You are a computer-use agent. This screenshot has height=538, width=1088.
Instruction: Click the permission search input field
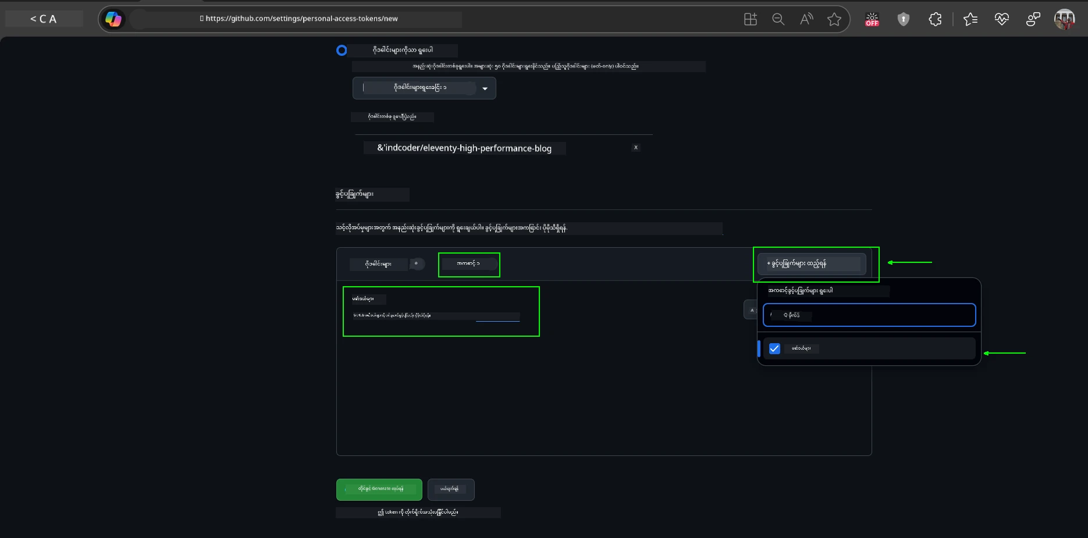869,315
